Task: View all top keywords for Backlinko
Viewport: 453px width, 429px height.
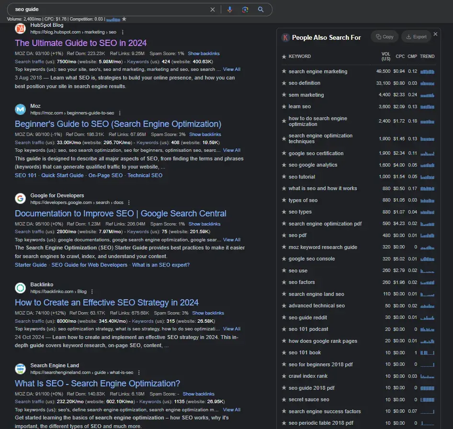Action: pyautogui.click(x=232, y=329)
